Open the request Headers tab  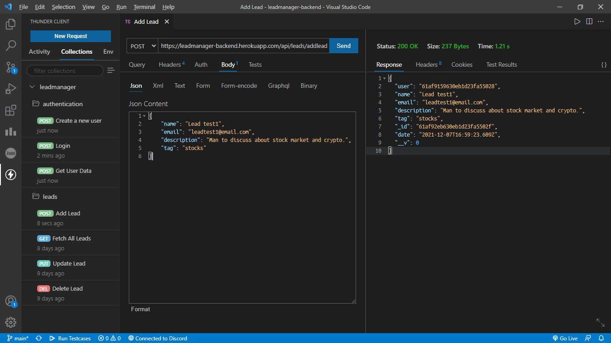point(171,64)
